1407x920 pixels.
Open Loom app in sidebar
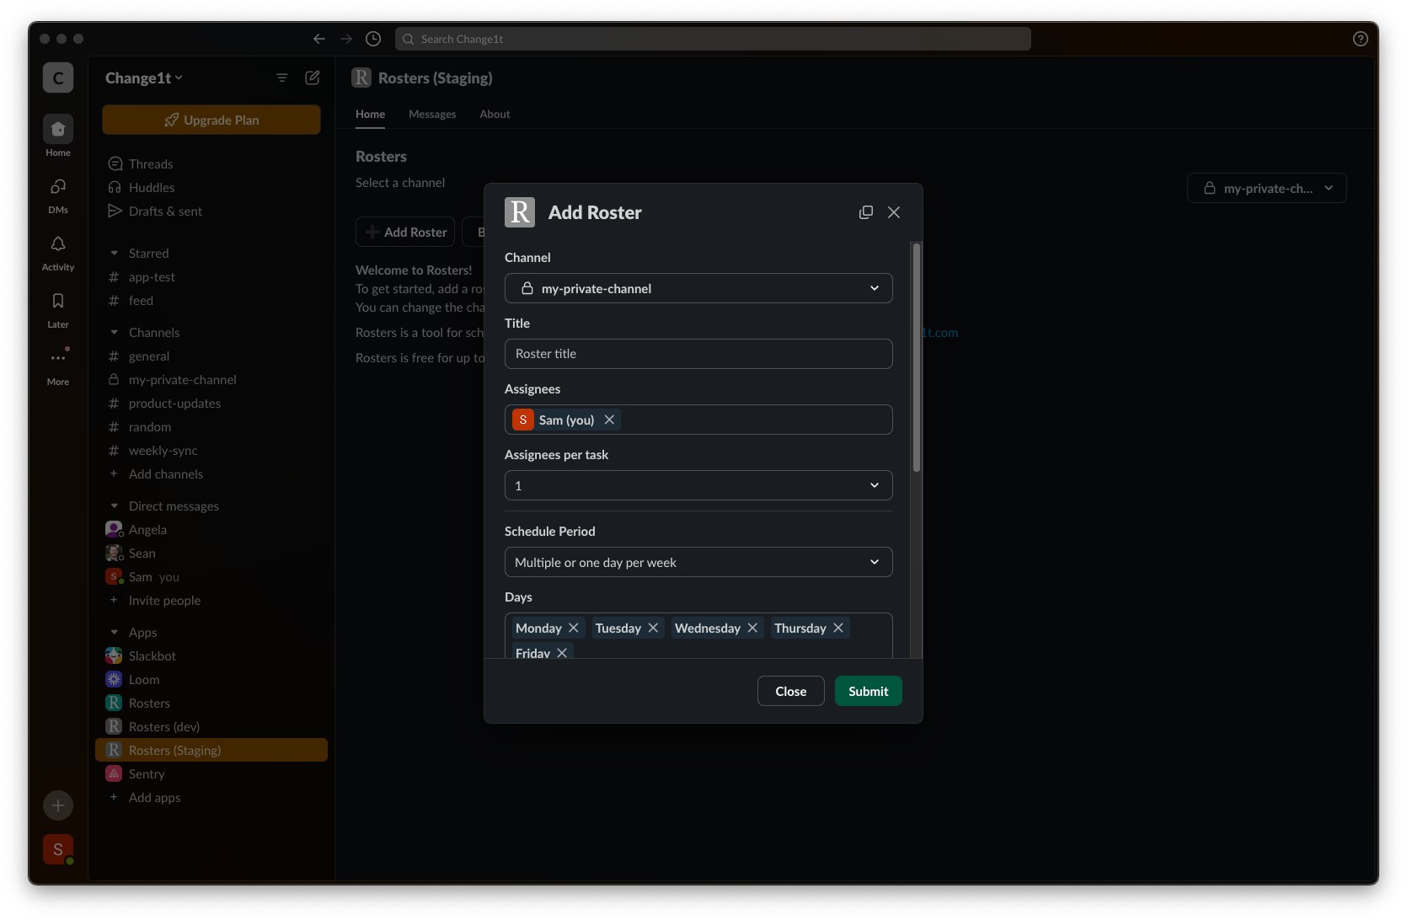pyautogui.click(x=211, y=679)
